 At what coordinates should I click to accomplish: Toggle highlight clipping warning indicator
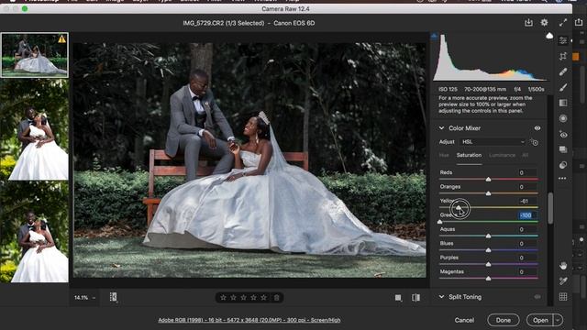[x=549, y=36]
